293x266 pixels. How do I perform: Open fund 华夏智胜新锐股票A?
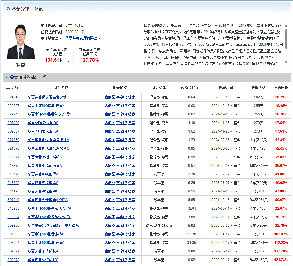(x=43, y=174)
